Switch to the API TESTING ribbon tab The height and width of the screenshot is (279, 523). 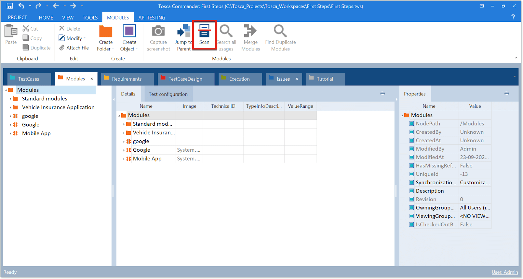(152, 18)
